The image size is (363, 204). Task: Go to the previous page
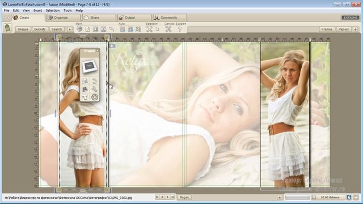[162, 197]
